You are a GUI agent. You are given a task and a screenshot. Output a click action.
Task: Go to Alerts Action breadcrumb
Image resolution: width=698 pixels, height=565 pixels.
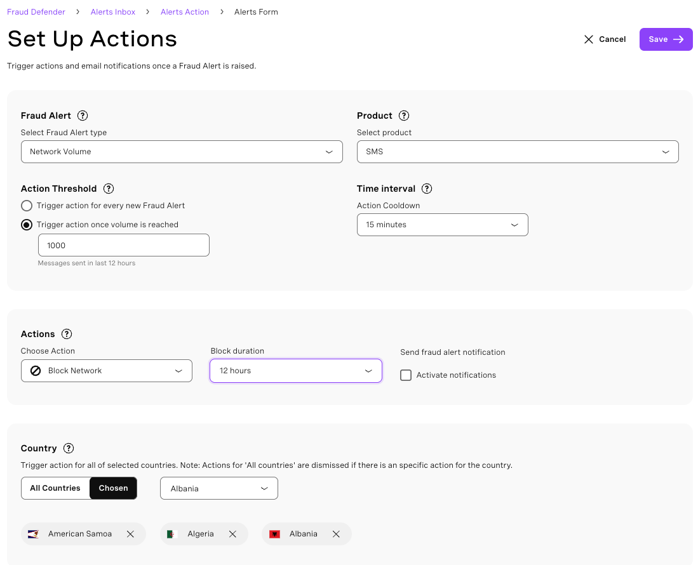(185, 12)
